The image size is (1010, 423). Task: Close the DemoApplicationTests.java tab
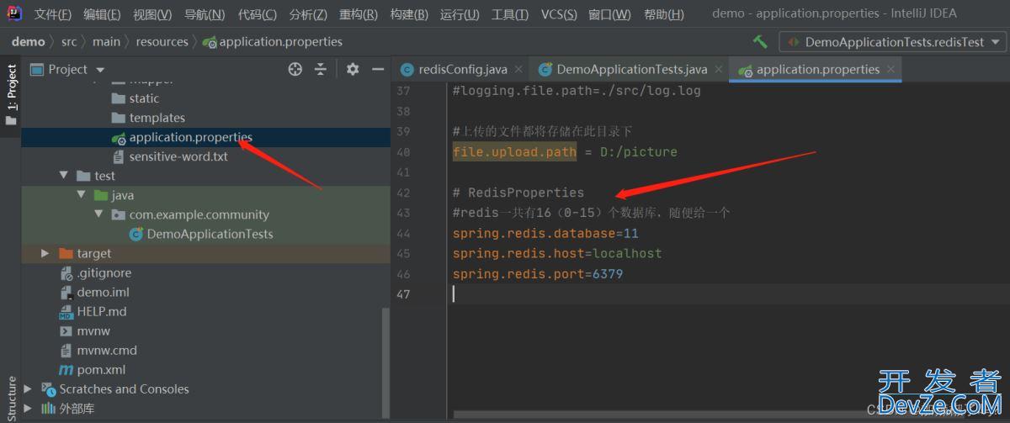(x=718, y=70)
